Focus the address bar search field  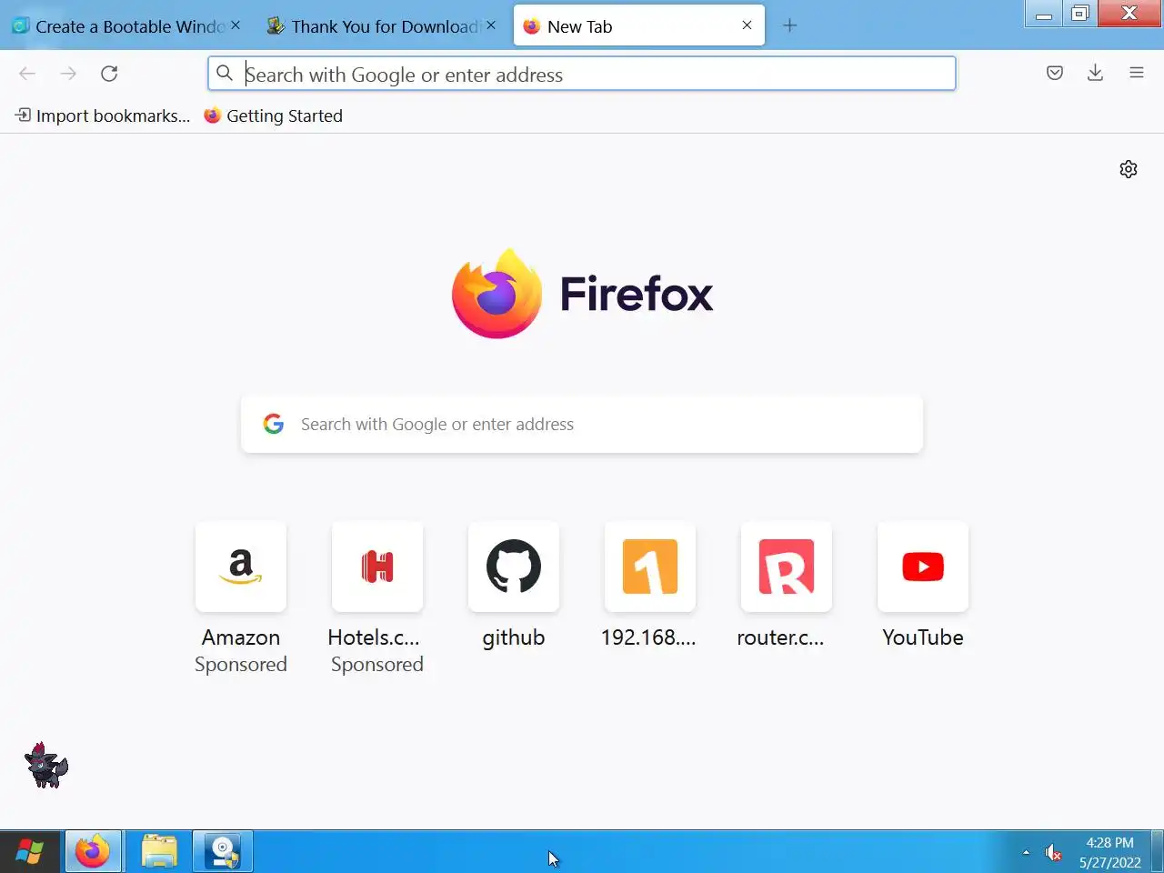tap(582, 74)
